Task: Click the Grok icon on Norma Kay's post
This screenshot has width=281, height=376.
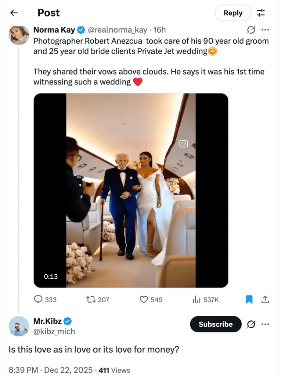Action: [x=251, y=30]
